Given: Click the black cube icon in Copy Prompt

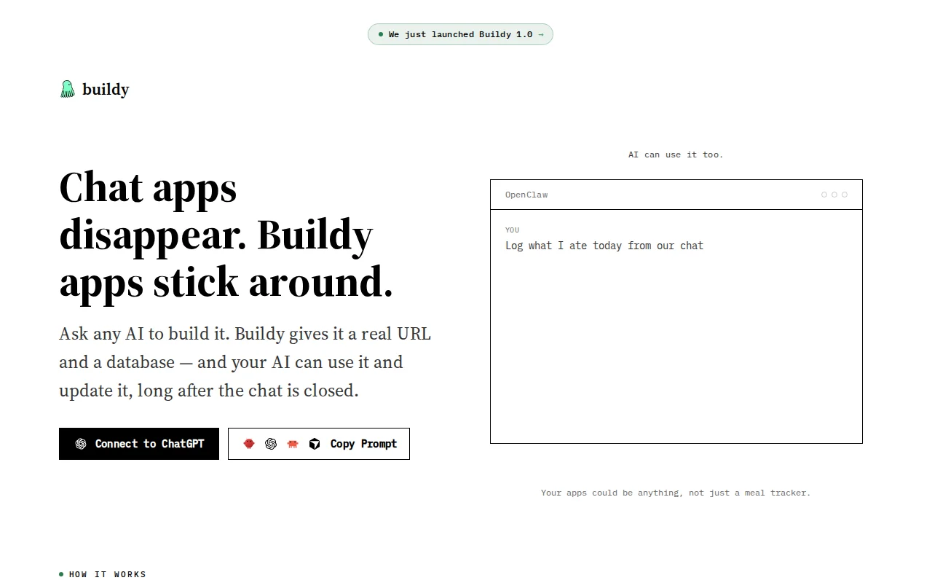Looking at the screenshot, I should pyautogui.click(x=315, y=444).
